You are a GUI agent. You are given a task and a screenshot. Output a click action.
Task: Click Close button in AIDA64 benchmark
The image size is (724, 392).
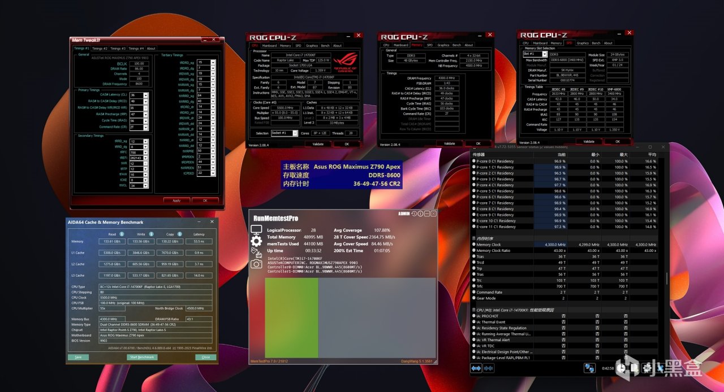coord(206,357)
